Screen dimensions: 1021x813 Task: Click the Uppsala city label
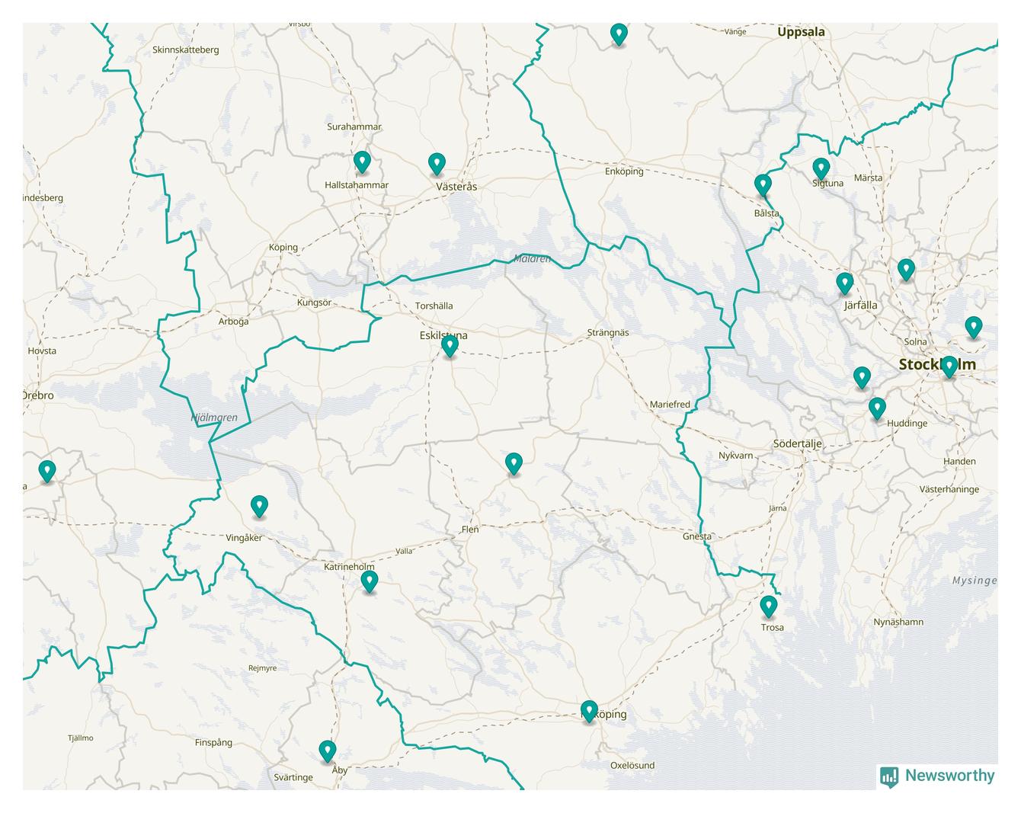[x=801, y=32]
